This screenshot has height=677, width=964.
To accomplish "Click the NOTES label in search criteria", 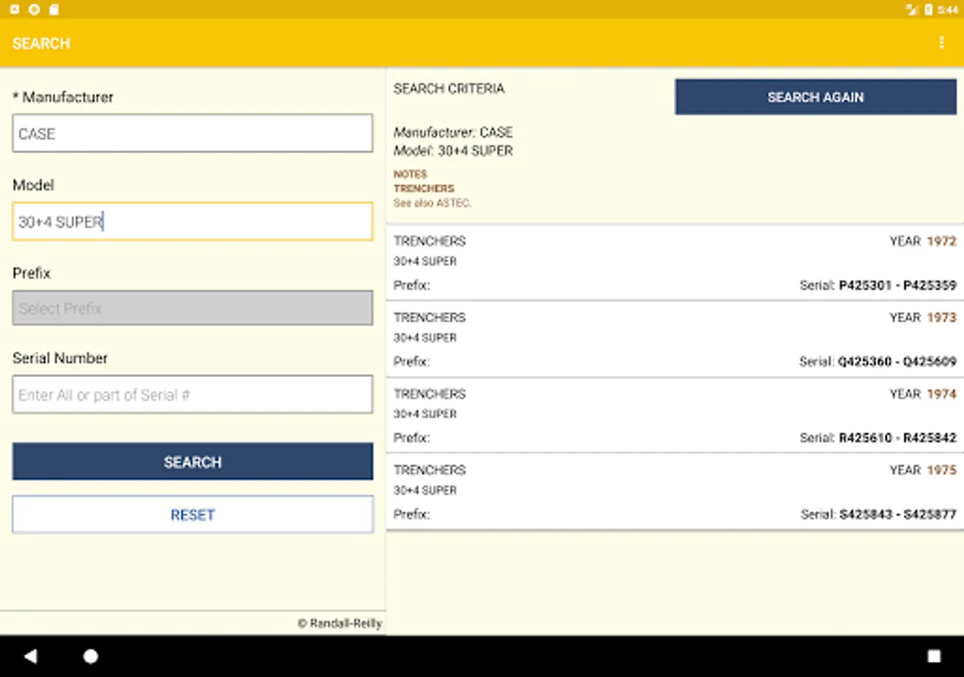I will pyautogui.click(x=410, y=175).
